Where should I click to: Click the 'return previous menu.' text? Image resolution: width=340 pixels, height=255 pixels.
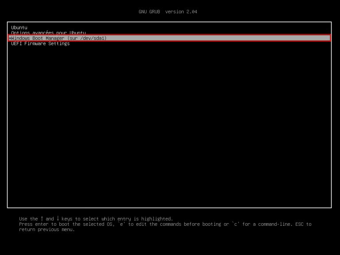coord(47,229)
